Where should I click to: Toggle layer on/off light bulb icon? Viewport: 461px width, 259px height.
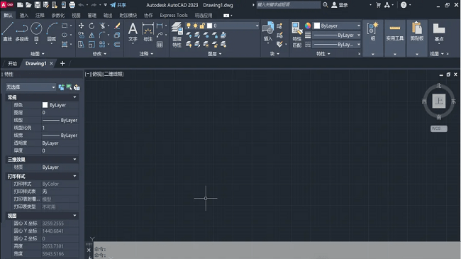(x=189, y=26)
